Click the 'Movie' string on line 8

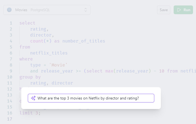click(x=58, y=65)
